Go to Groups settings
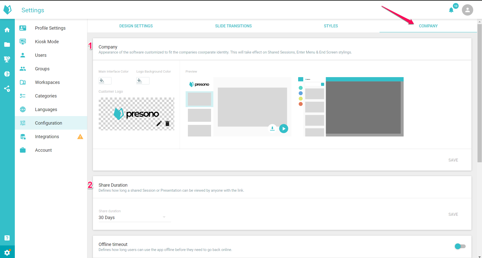This screenshot has height=258, width=482. 51,69
